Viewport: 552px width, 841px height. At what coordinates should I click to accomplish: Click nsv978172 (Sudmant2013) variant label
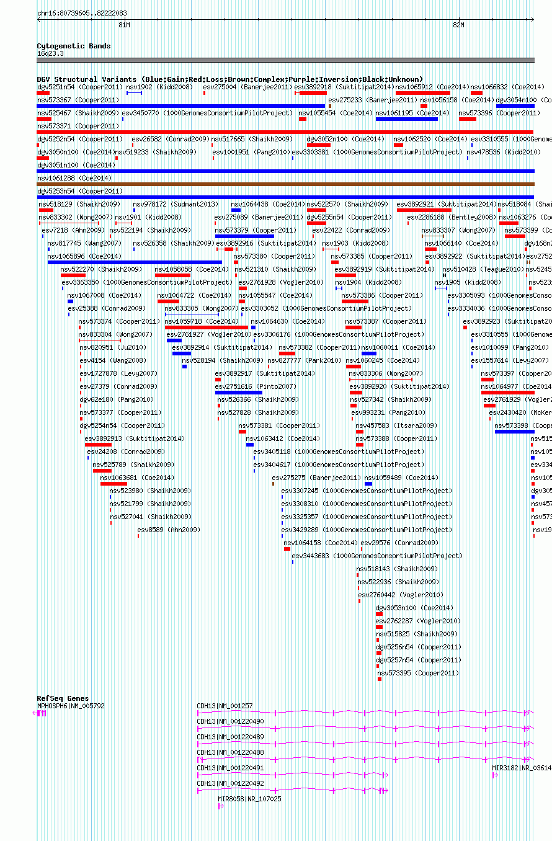176,204
